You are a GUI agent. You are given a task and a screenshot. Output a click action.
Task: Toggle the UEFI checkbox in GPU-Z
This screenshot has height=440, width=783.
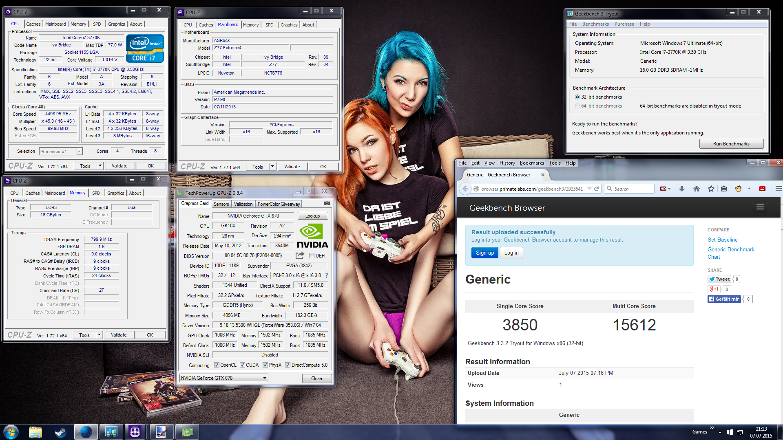tap(312, 256)
